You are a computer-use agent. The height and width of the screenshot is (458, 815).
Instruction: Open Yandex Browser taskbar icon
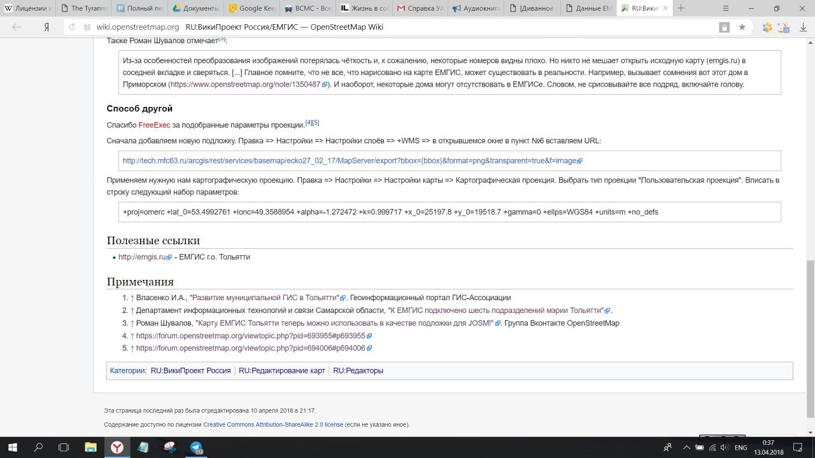coord(117,447)
